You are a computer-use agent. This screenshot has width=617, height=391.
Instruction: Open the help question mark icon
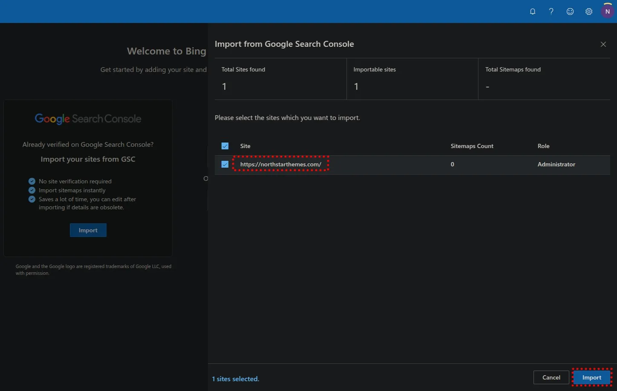coord(551,11)
